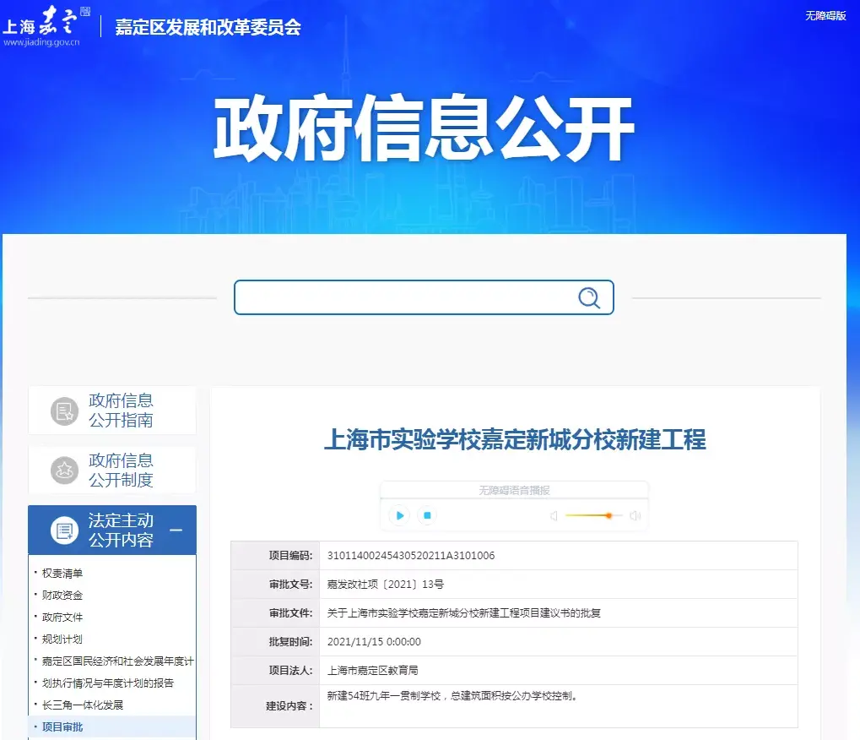Click the 审批文号 row label

pos(290,584)
